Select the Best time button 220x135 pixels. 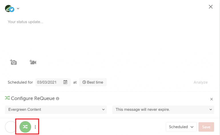(93, 82)
